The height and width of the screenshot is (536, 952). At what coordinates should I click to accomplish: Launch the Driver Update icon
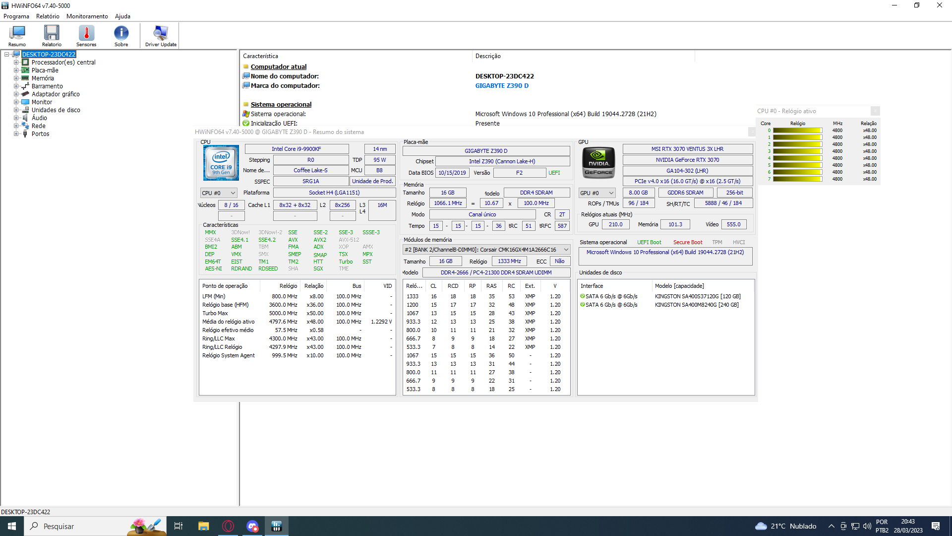pos(161,36)
